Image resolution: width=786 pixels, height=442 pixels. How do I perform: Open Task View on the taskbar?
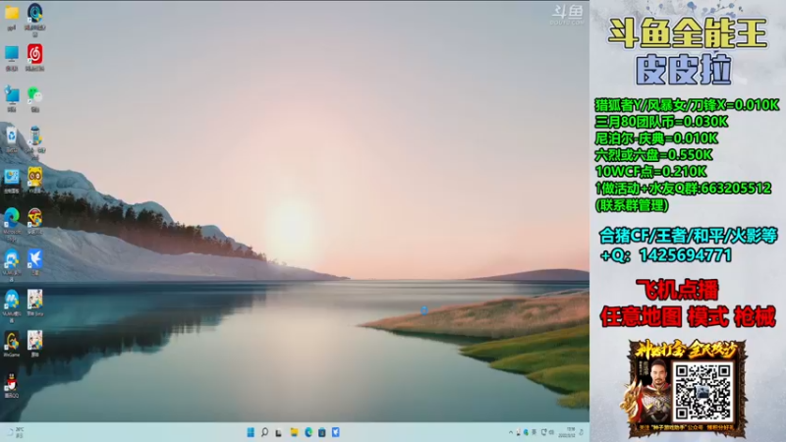(x=279, y=432)
